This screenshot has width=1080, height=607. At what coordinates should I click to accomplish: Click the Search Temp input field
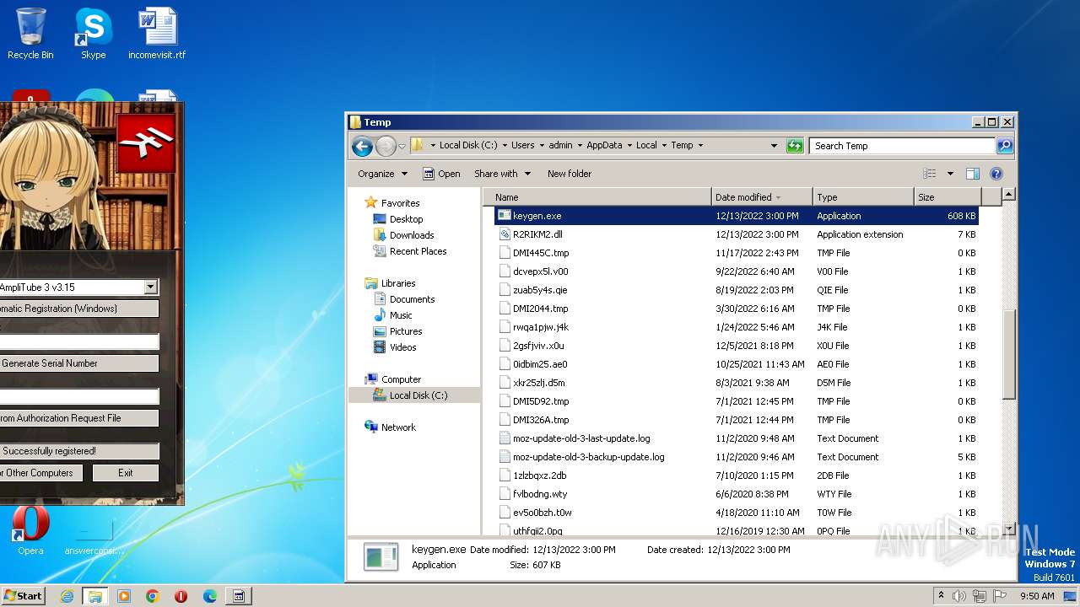tap(902, 146)
